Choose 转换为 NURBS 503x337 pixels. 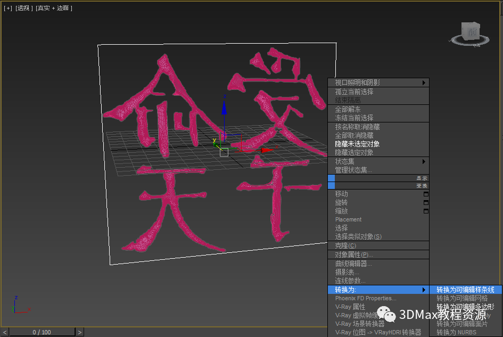click(457, 333)
